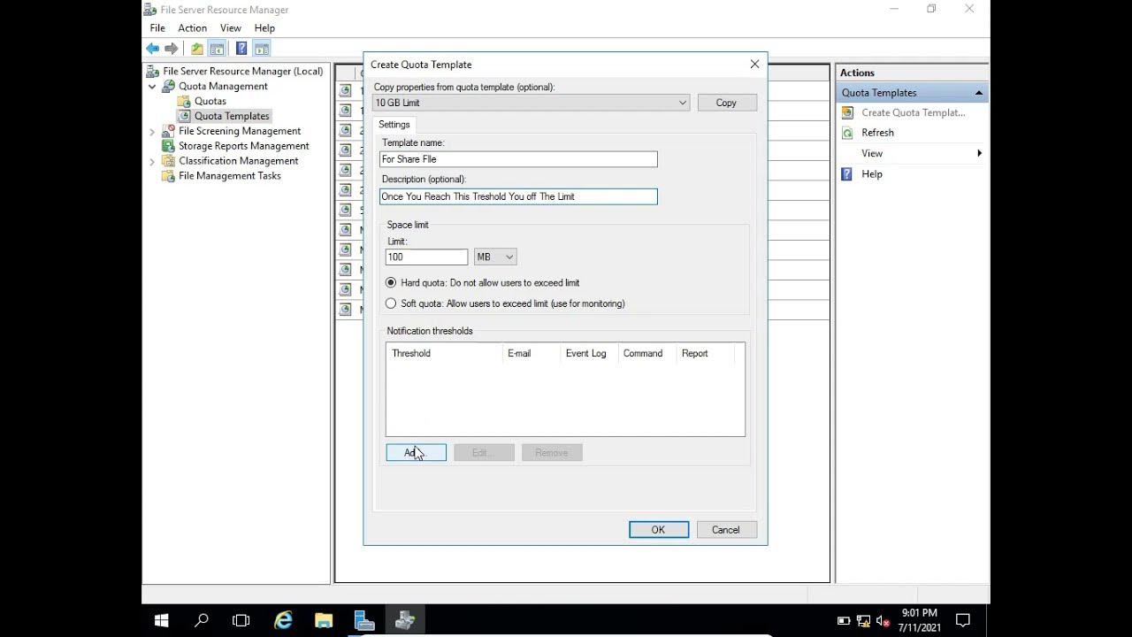Click the Template name field
1132x637 pixels.
518,159
